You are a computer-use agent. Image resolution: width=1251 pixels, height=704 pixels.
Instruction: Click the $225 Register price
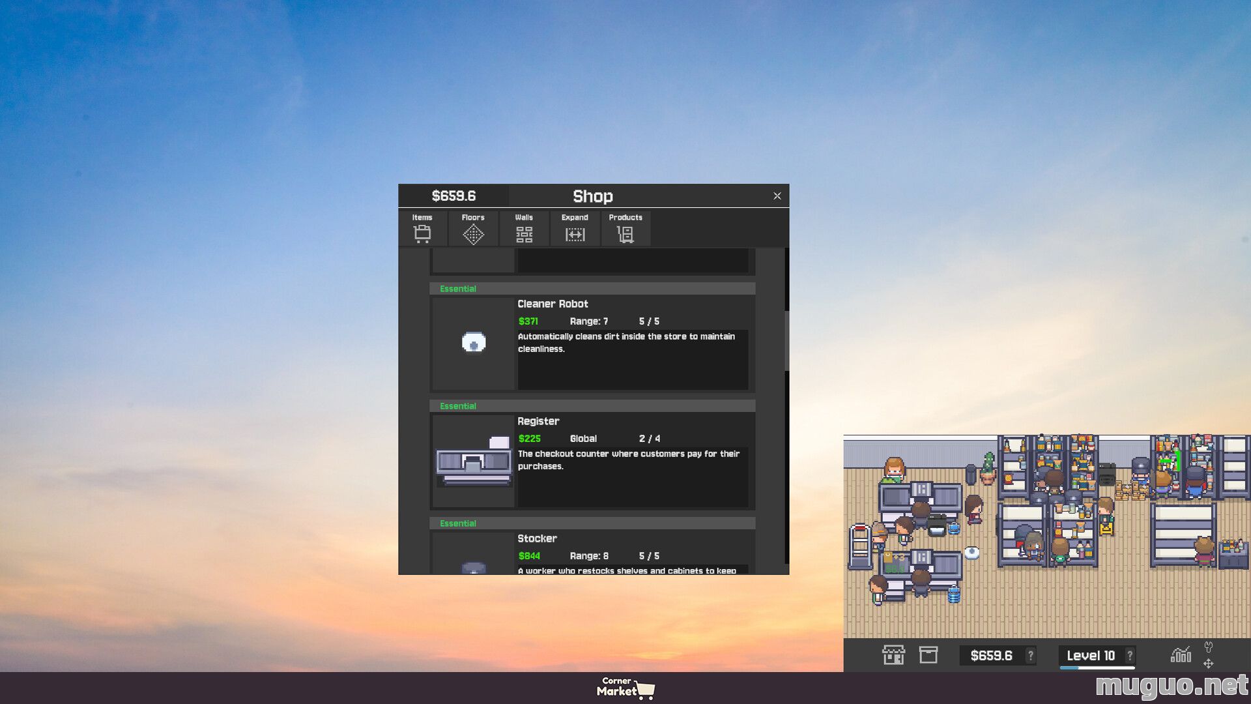click(x=530, y=439)
